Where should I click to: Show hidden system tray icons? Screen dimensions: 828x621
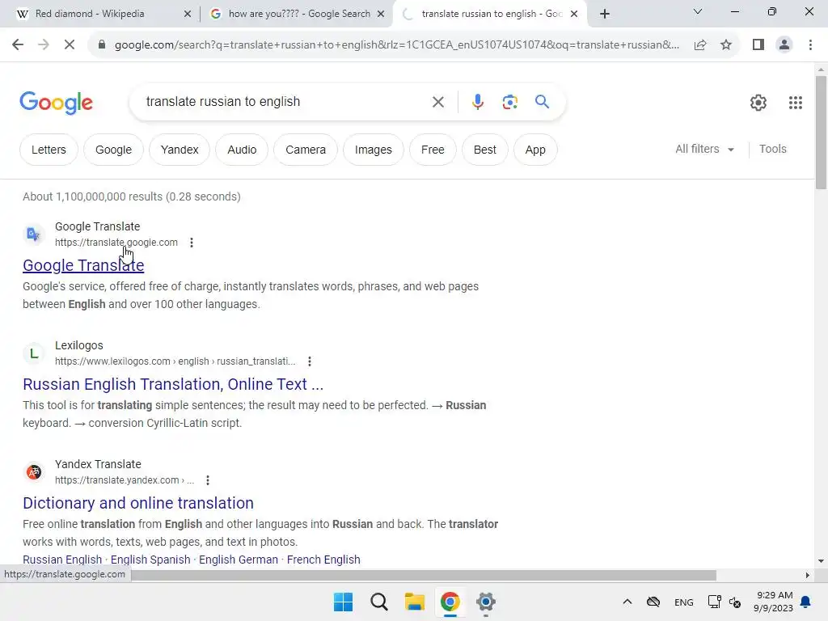coord(627,602)
